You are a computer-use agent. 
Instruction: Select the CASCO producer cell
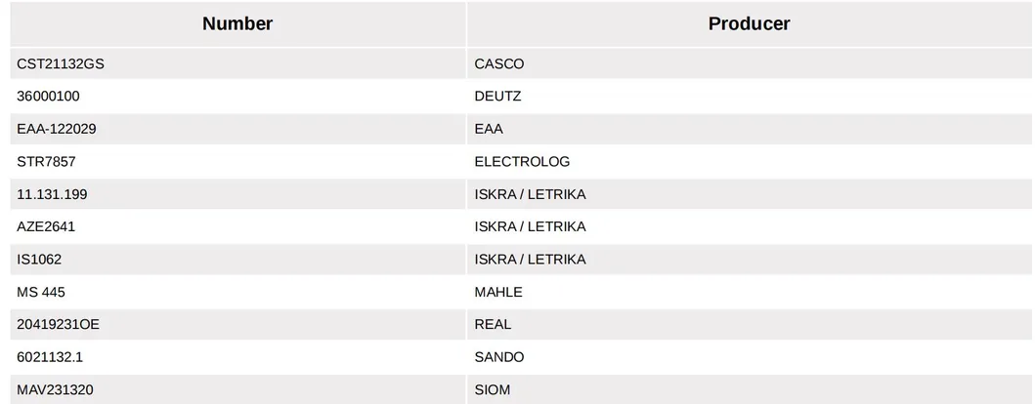[499, 64]
